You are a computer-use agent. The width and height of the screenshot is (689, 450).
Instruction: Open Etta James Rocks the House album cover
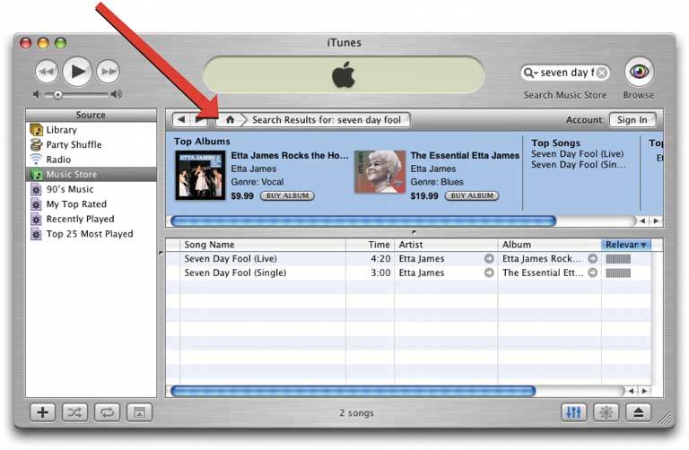[x=200, y=175]
